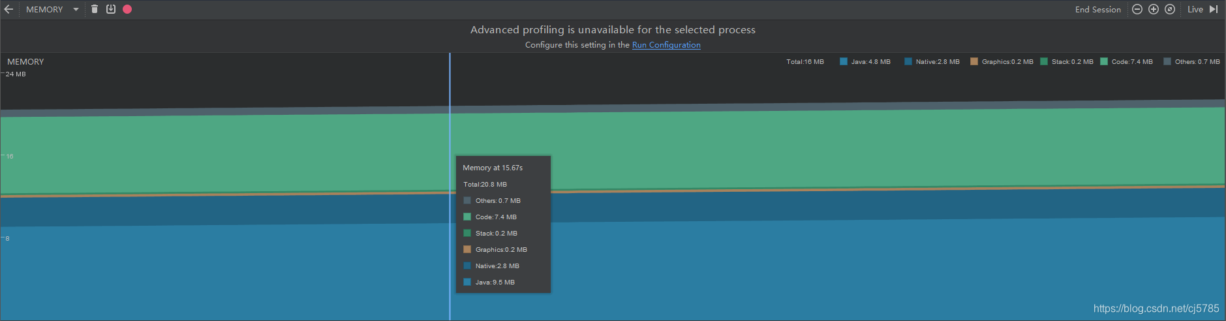
Task: Click the Native color swatch in top legend
Action: coord(908,61)
